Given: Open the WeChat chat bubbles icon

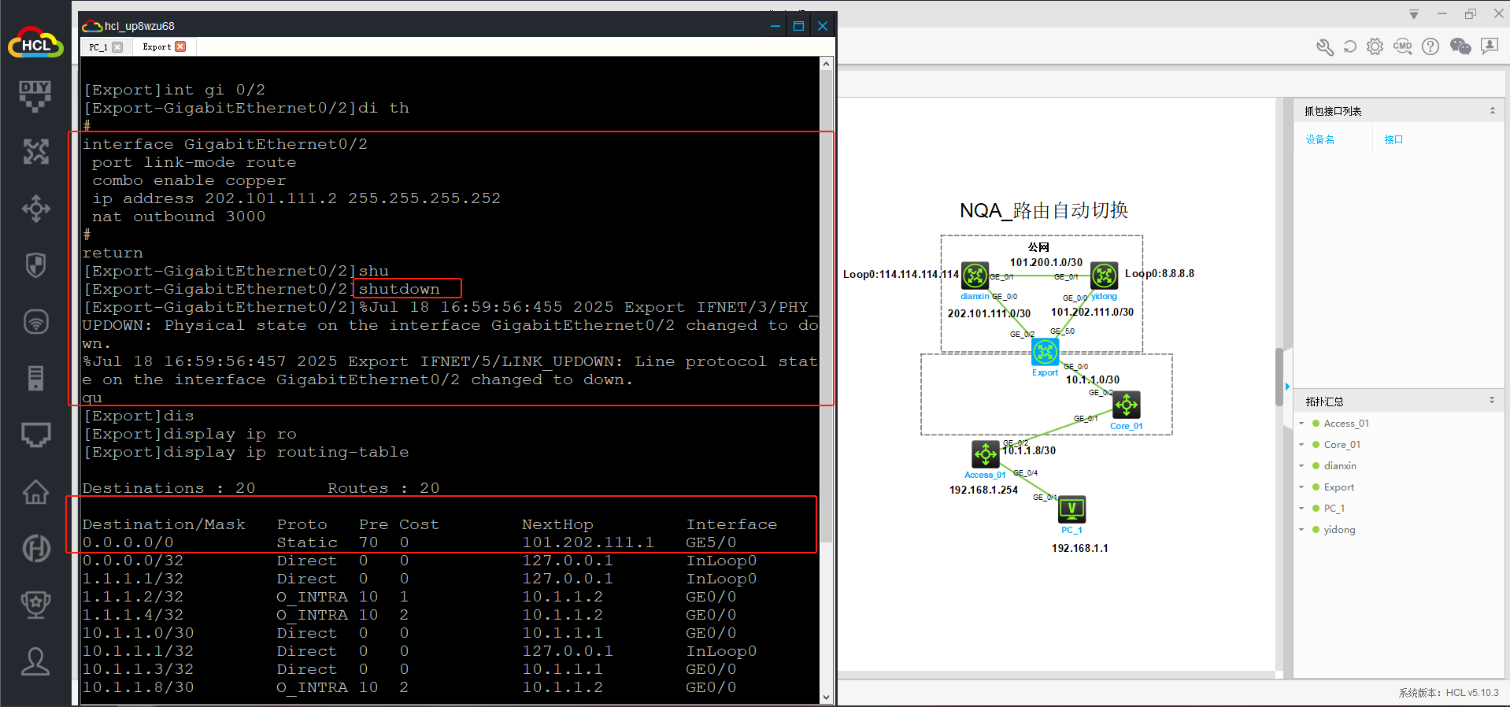Looking at the screenshot, I should [1460, 46].
